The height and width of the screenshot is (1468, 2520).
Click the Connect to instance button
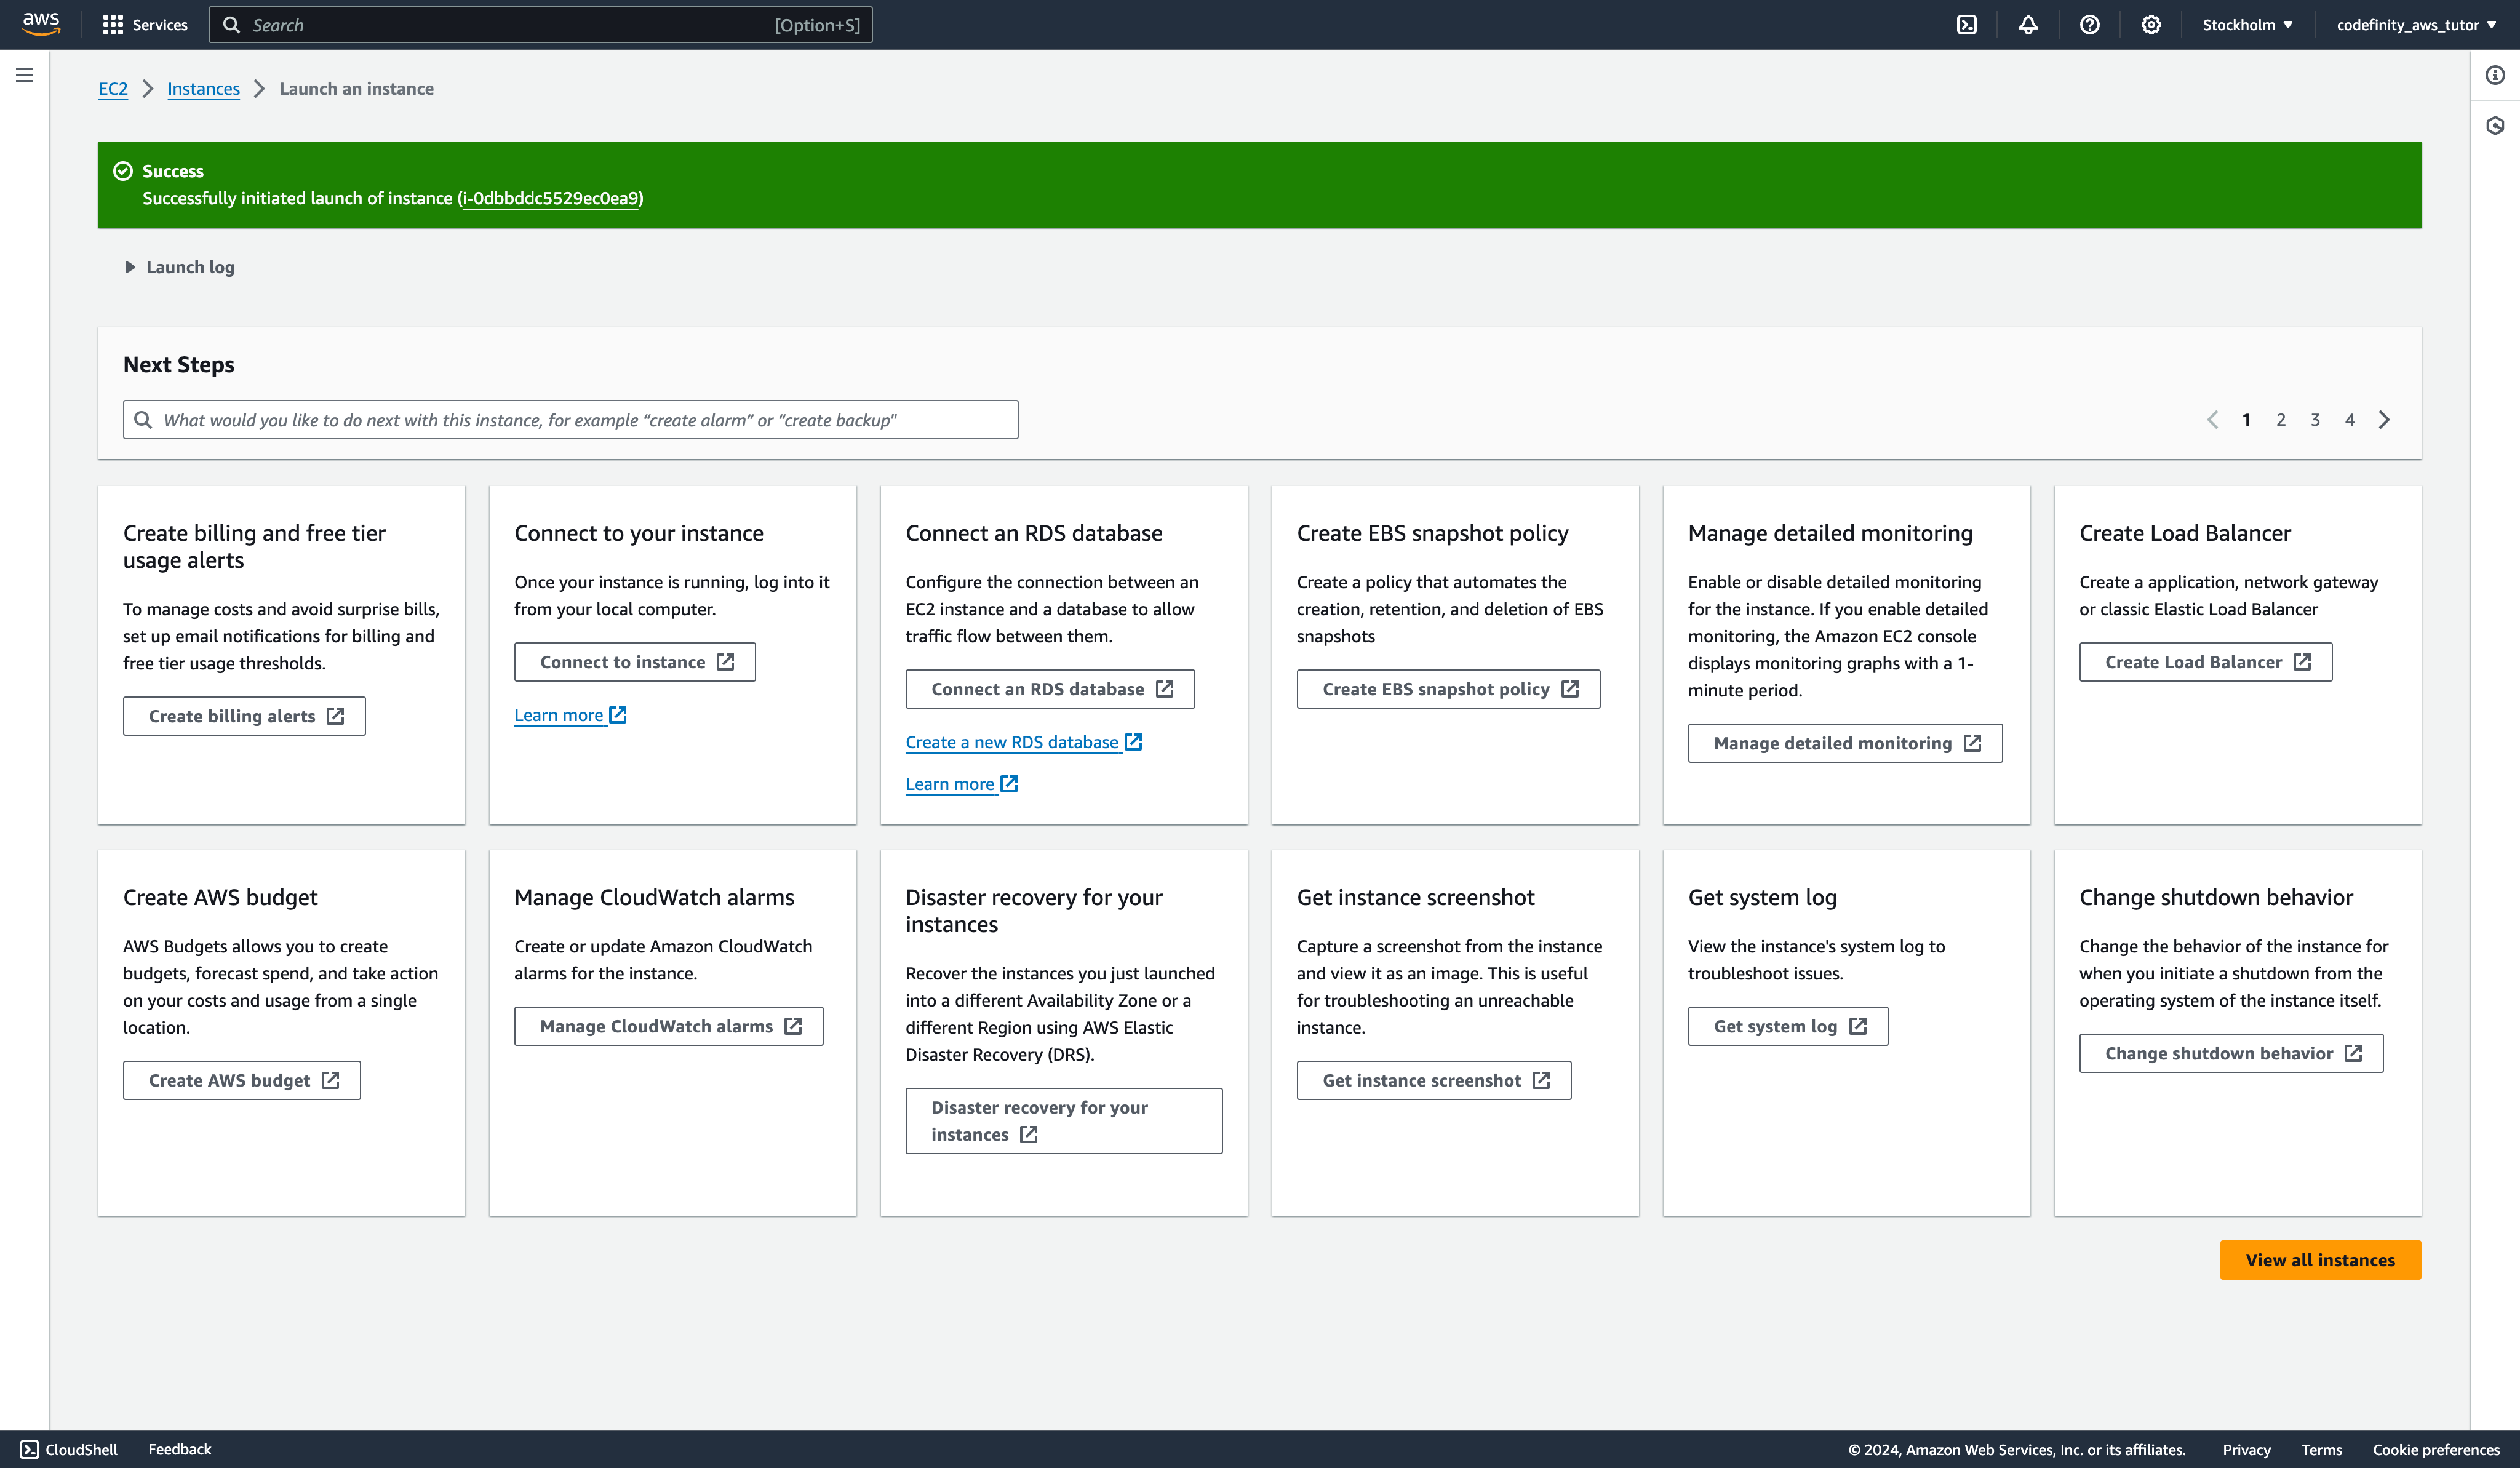635,662
